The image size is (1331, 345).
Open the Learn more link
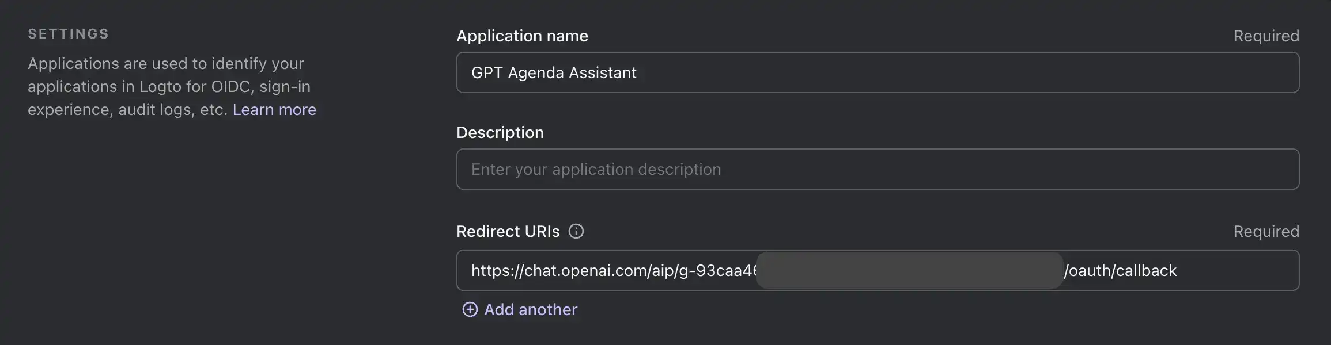pos(274,109)
